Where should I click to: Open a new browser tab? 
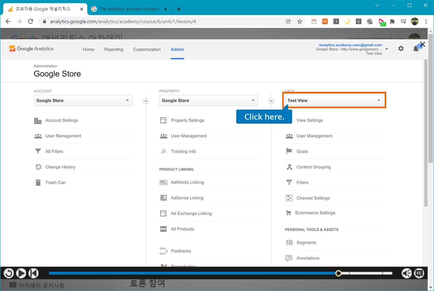click(179, 9)
